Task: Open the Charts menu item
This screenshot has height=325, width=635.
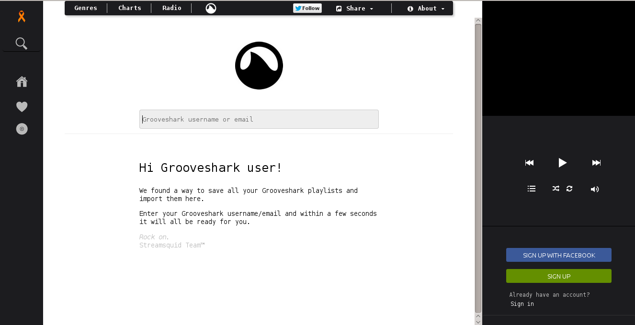Action: pos(130,8)
